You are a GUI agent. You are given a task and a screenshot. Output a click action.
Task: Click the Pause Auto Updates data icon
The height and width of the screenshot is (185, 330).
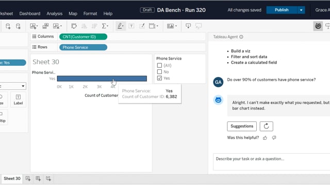18,26
